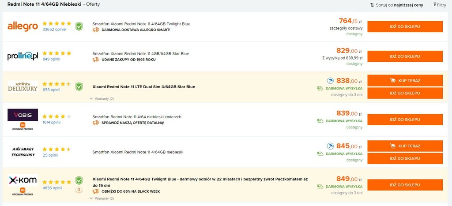
Task: Click the promo text 'DARMOWA DOSTAWA ALLEGRO SMART!'
Action: pyautogui.click(x=136, y=30)
